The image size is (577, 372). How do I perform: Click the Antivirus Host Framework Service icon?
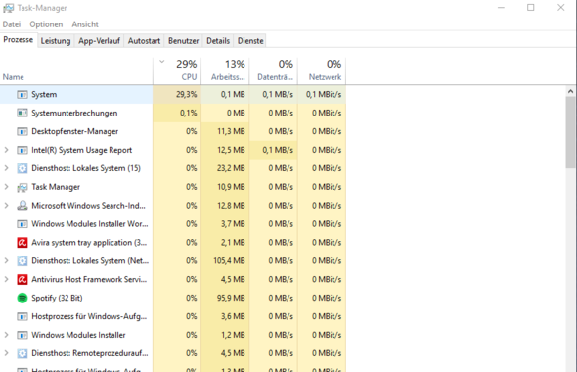coord(22,280)
